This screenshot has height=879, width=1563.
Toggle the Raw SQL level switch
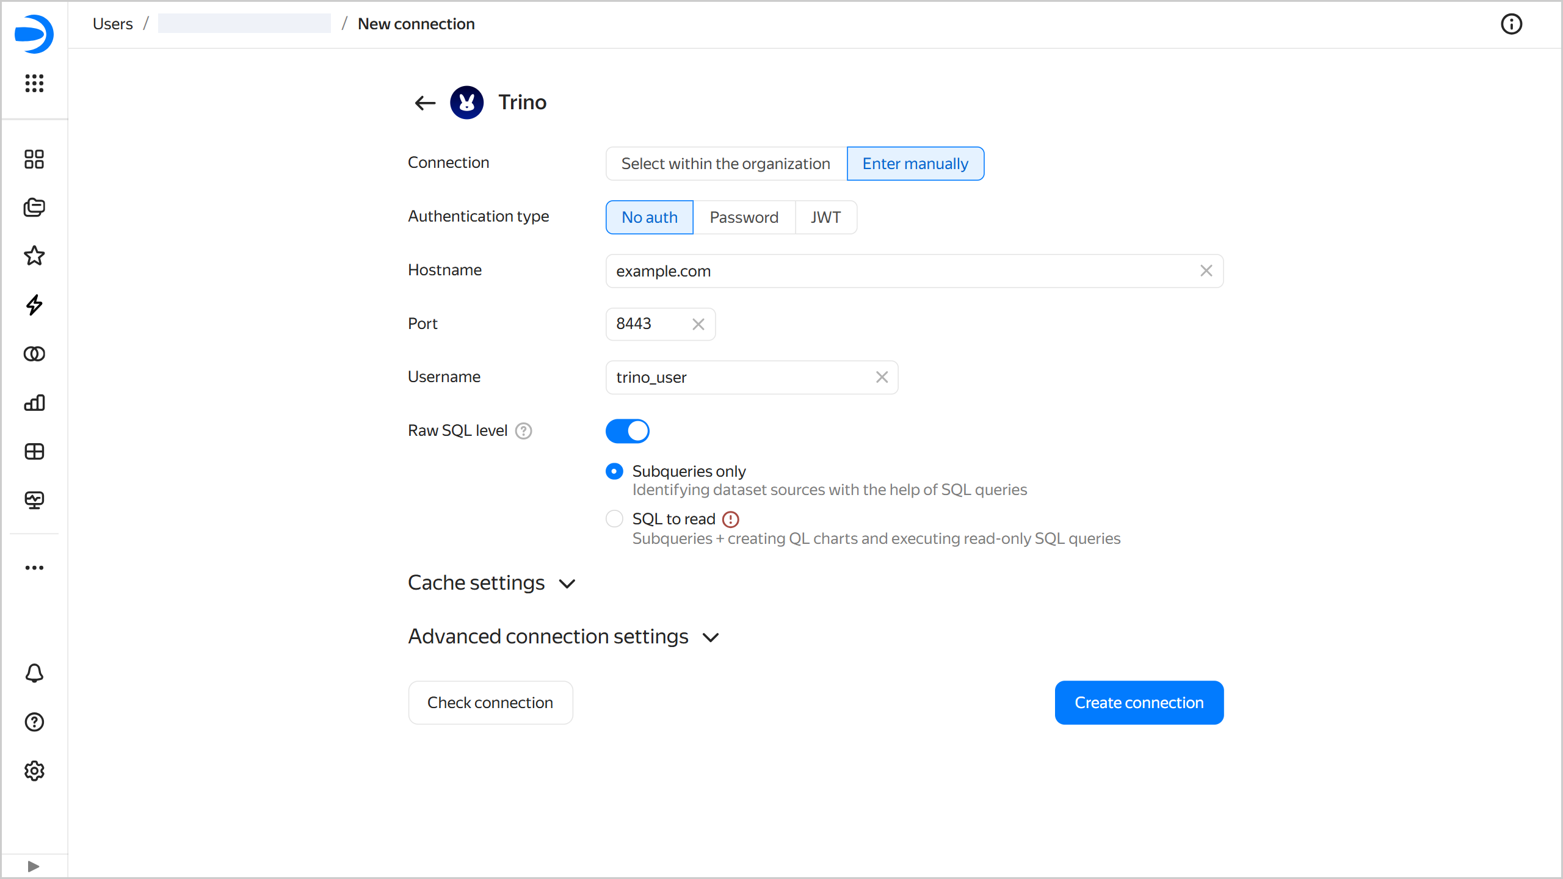[x=627, y=431]
